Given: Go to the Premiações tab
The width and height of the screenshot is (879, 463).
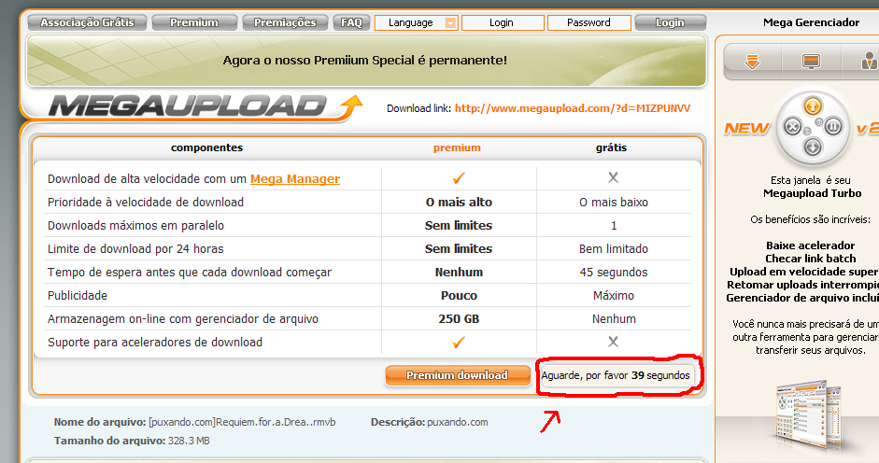Looking at the screenshot, I should (x=285, y=22).
